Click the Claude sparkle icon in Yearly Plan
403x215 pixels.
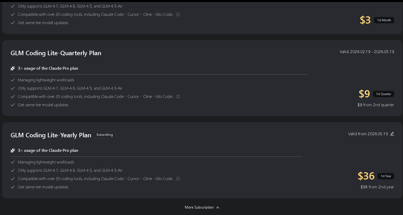pyautogui.click(x=13, y=150)
